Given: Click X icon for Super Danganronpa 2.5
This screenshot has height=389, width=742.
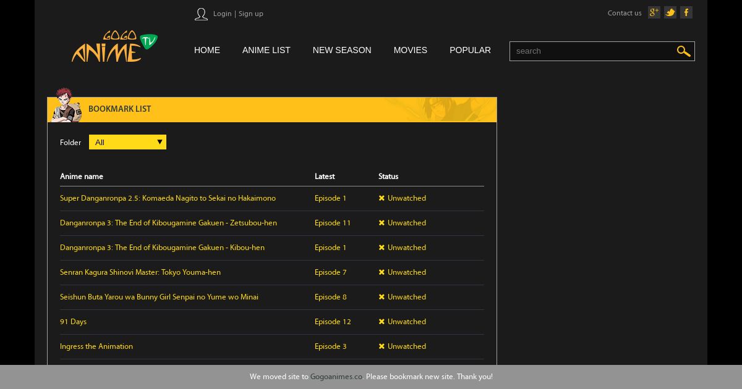Looking at the screenshot, I should pos(382,198).
